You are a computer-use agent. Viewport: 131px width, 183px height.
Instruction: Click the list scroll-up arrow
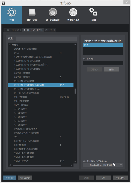pyautogui.click(x=75, y=44)
